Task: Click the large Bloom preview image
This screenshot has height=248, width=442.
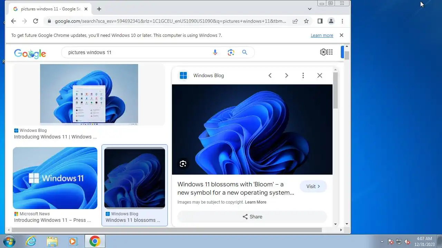Action: (x=252, y=130)
